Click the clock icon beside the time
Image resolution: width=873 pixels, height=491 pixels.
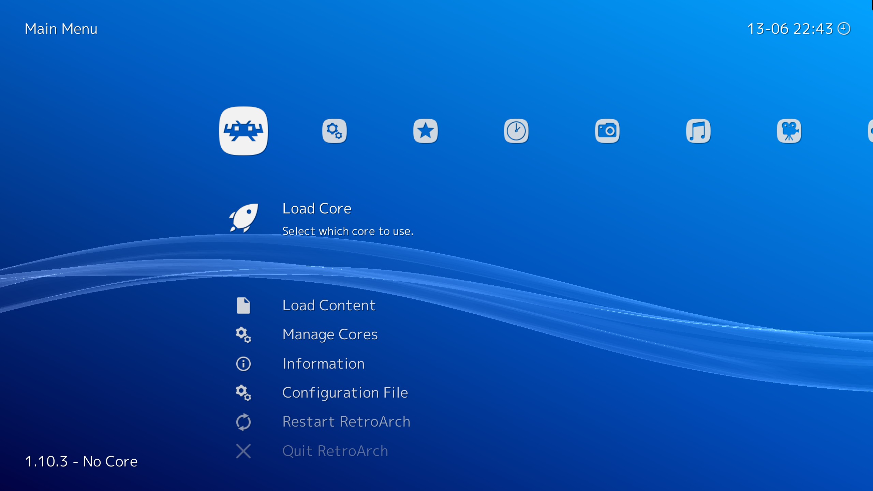[844, 29]
